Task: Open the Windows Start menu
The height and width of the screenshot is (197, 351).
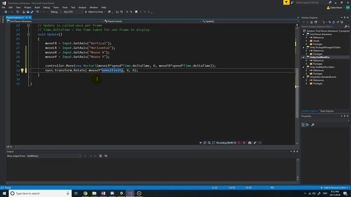Action: pyautogui.click(x=4, y=193)
